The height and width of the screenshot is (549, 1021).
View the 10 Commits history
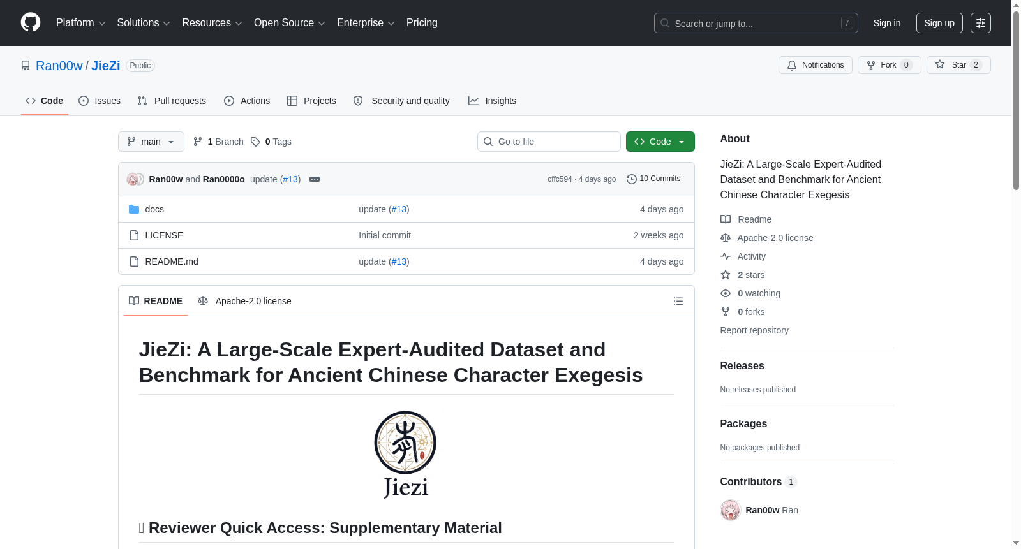(x=653, y=179)
